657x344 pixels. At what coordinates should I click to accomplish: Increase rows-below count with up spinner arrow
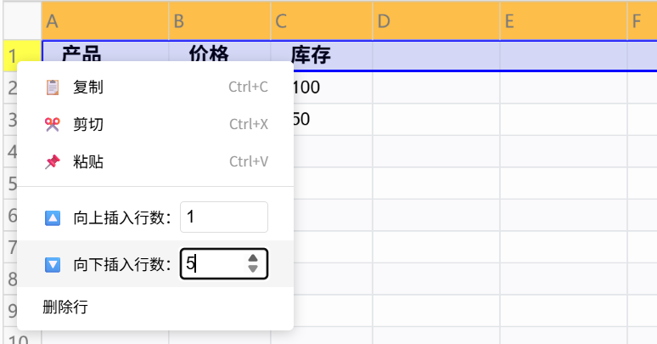coord(253,258)
